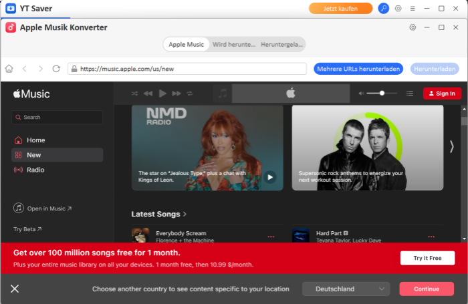The width and height of the screenshot is (468, 304).
Task: Click the music note artwork placeholder
Action: [x=223, y=94]
